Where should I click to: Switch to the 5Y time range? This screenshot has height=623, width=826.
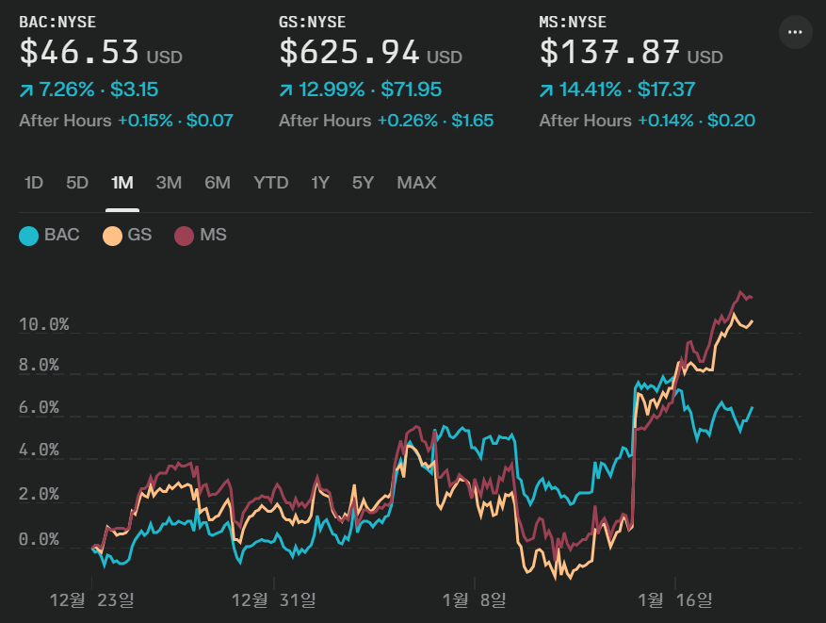click(363, 183)
